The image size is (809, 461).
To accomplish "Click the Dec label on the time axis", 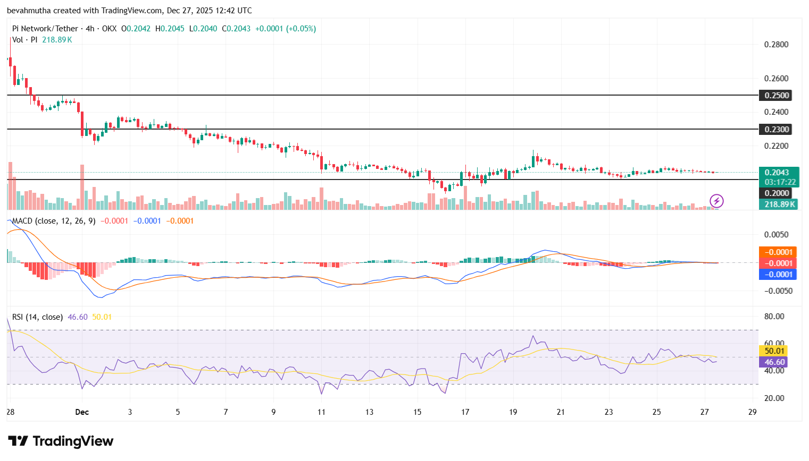I will click(x=82, y=412).
